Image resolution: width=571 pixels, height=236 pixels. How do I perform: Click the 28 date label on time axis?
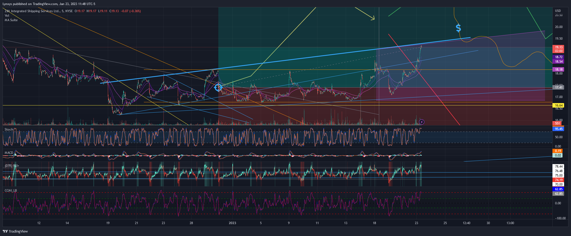pos(191,223)
